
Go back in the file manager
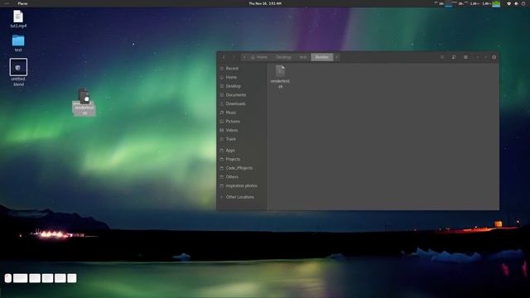click(224, 57)
